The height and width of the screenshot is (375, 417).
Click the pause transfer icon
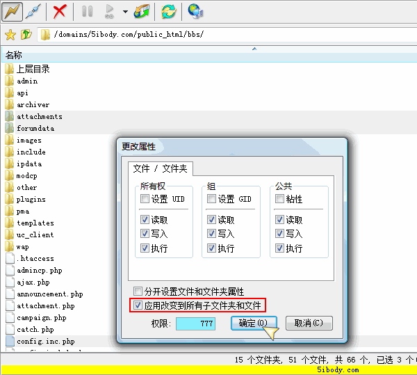[x=87, y=11]
